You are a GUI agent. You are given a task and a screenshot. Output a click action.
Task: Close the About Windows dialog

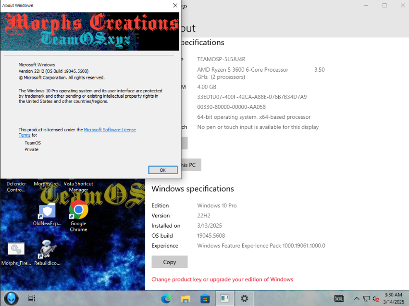click(175, 5)
